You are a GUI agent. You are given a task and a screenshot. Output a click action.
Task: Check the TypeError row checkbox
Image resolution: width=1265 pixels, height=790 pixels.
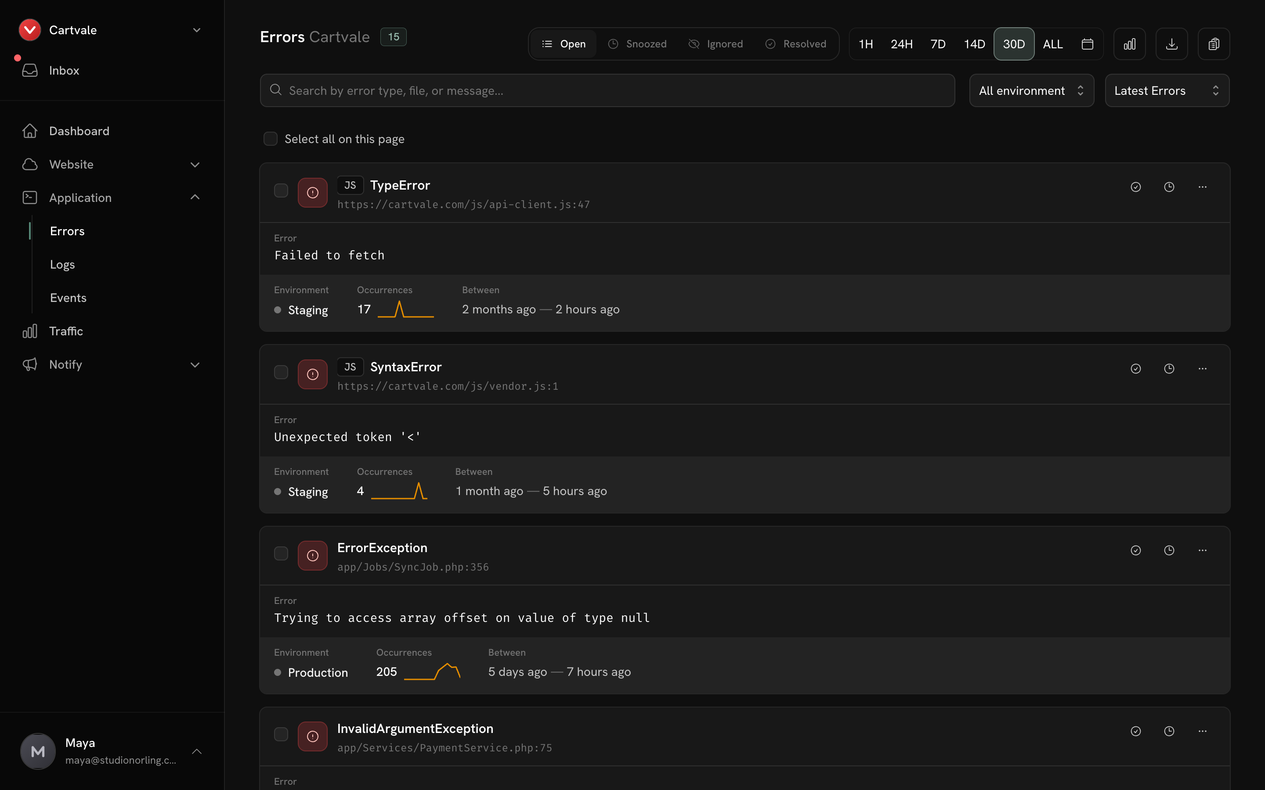tap(281, 191)
